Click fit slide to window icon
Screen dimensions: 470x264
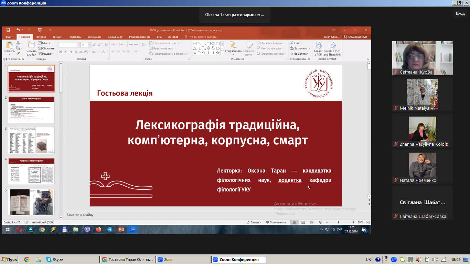[x=368, y=222]
